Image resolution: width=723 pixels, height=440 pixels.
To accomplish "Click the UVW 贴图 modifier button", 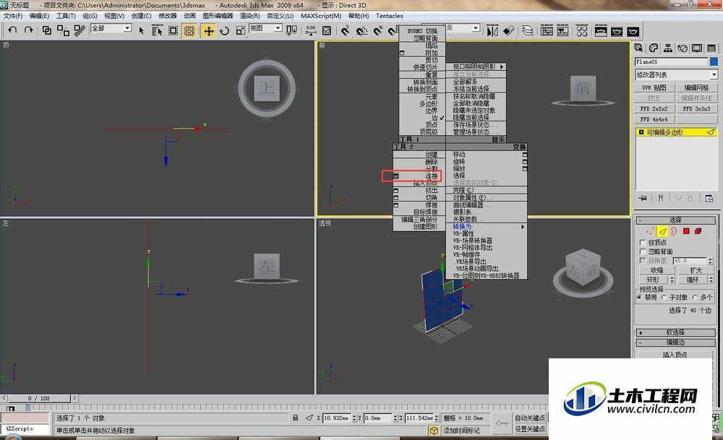I will 654,87.
